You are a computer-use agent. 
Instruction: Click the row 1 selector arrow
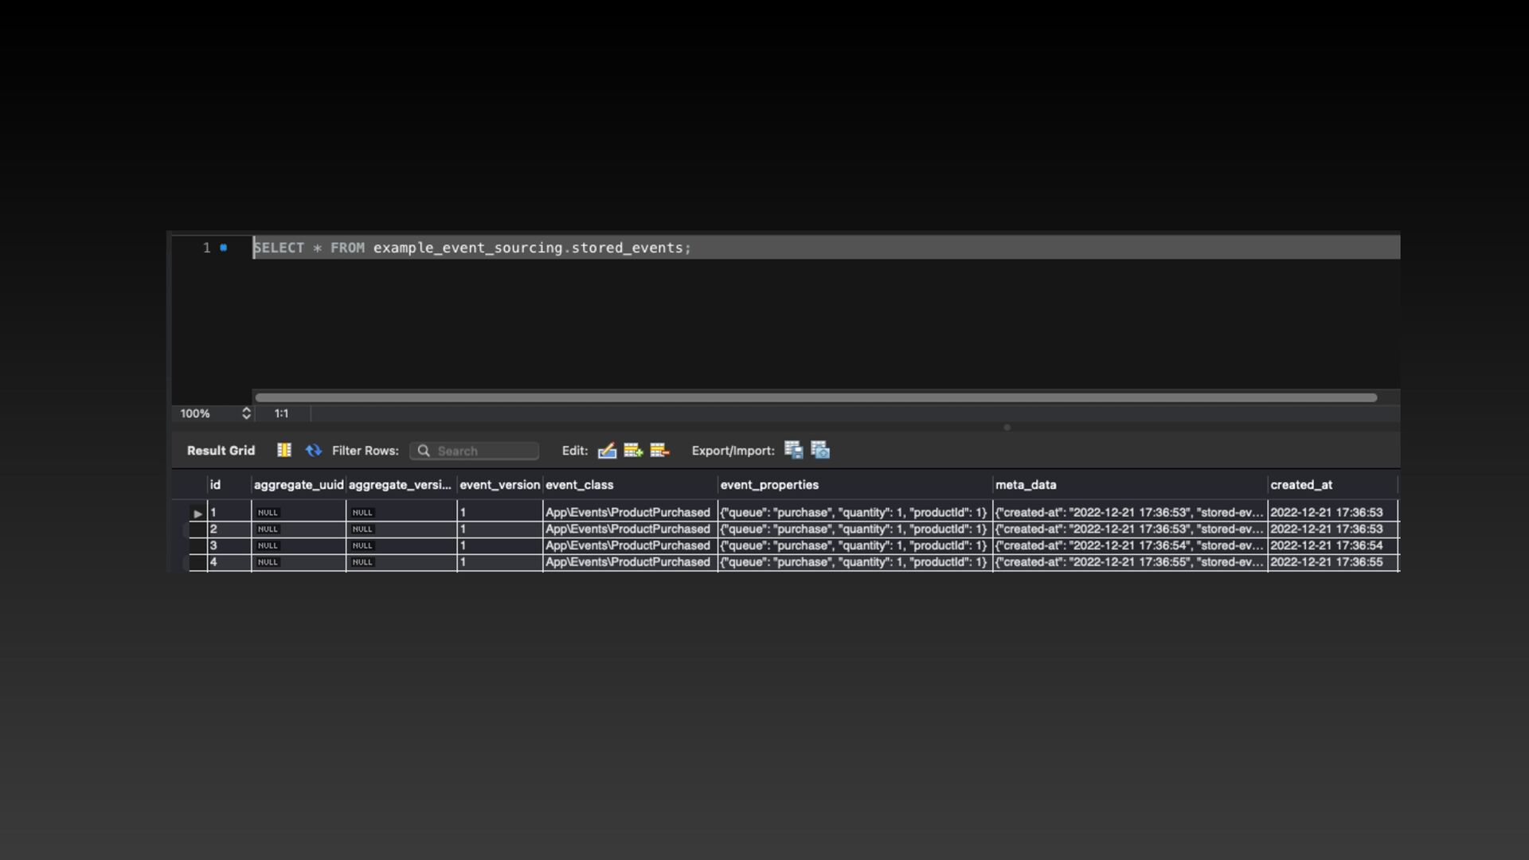pyautogui.click(x=197, y=514)
